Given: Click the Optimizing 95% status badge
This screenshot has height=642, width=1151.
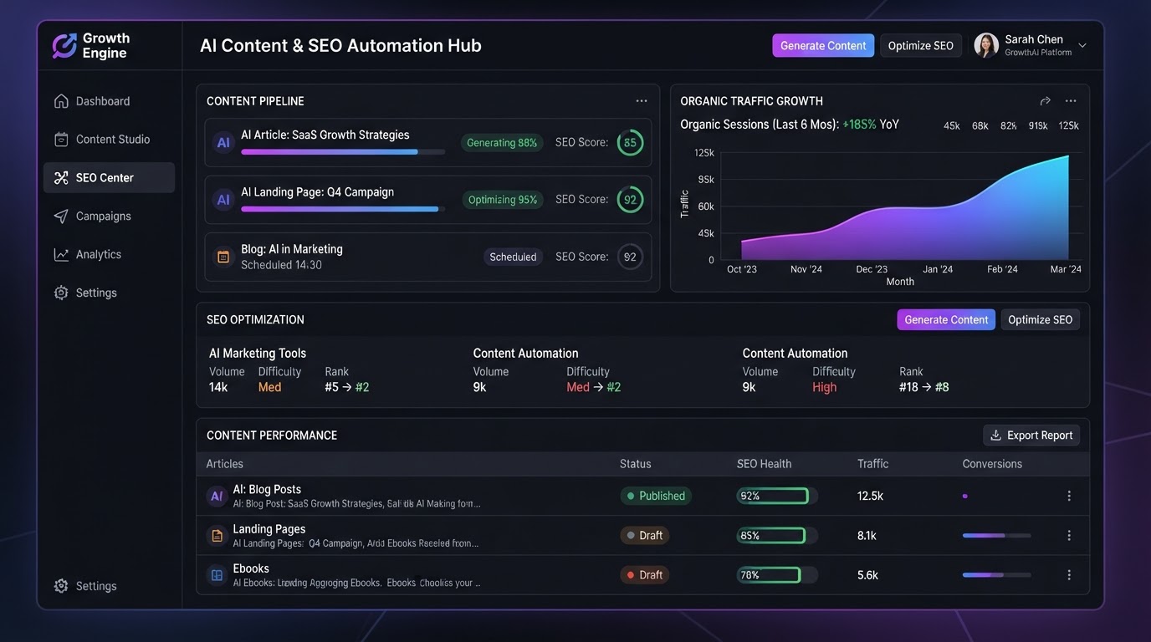Looking at the screenshot, I should click(x=503, y=200).
